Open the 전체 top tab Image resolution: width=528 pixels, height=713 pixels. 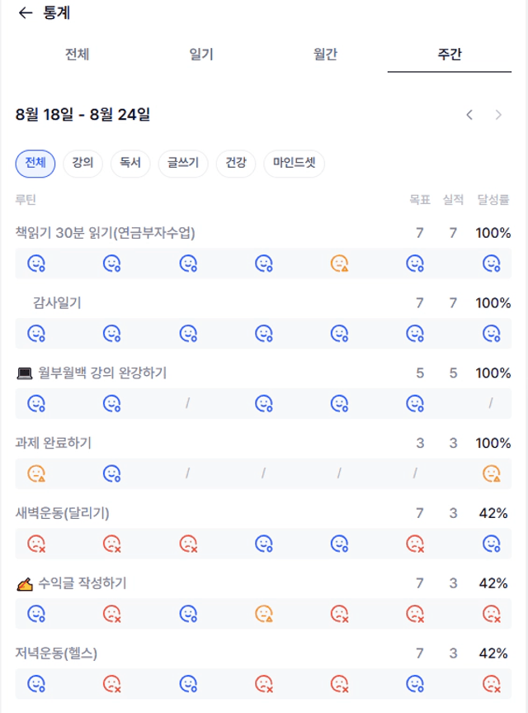coord(78,55)
